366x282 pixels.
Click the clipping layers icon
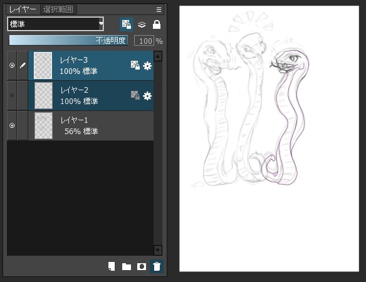(142, 24)
